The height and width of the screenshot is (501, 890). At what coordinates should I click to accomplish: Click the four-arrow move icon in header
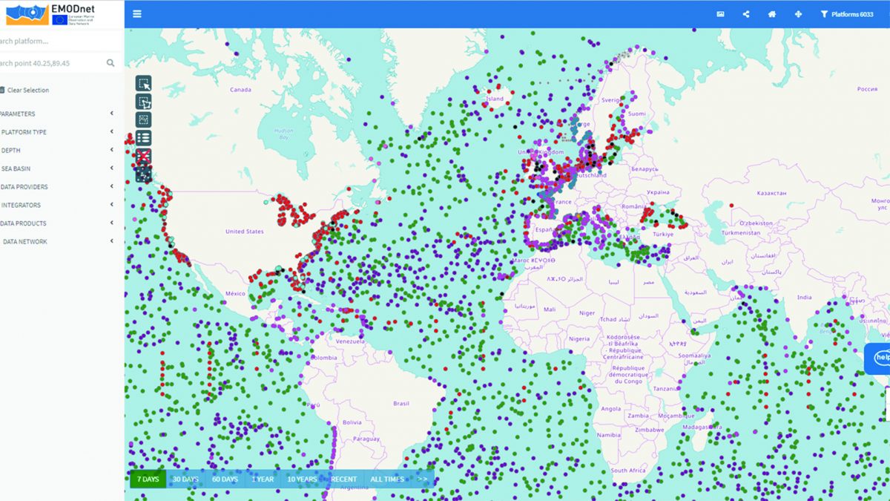(x=798, y=14)
